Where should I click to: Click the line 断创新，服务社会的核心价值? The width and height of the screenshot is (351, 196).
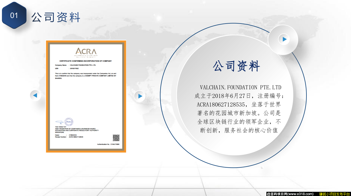239,131
